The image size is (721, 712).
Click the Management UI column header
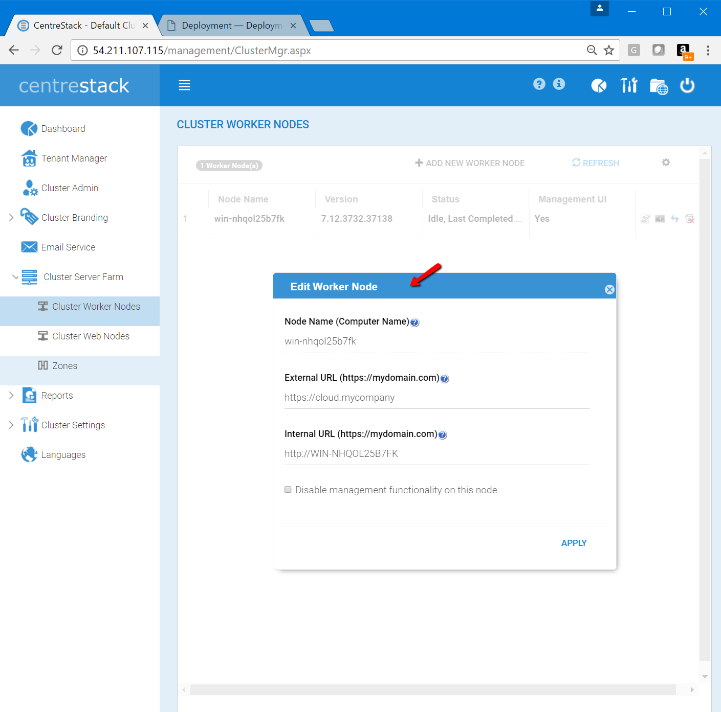click(x=572, y=199)
